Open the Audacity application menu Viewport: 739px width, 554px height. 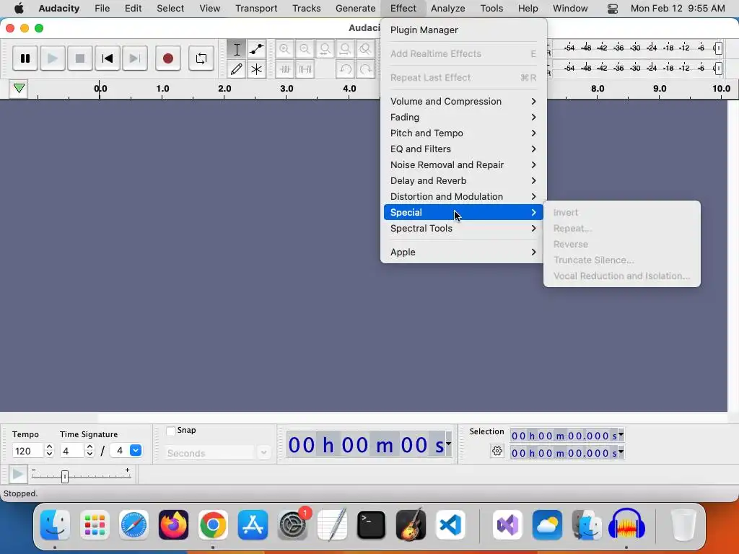point(59,8)
